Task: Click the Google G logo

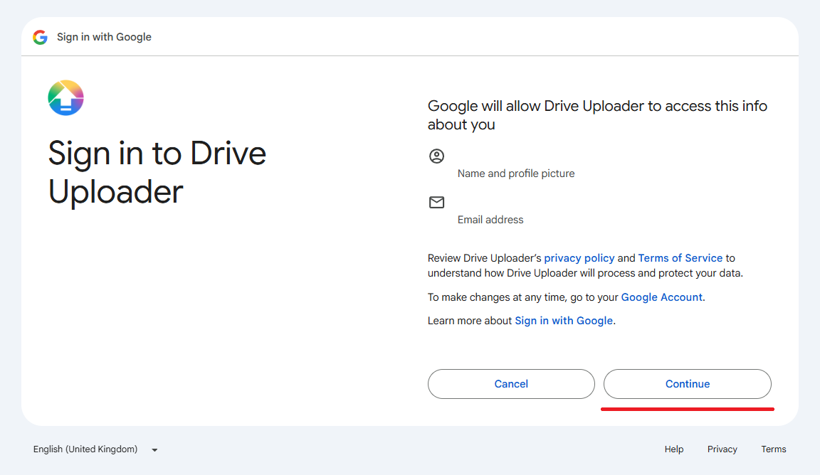Action: (x=41, y=37)
